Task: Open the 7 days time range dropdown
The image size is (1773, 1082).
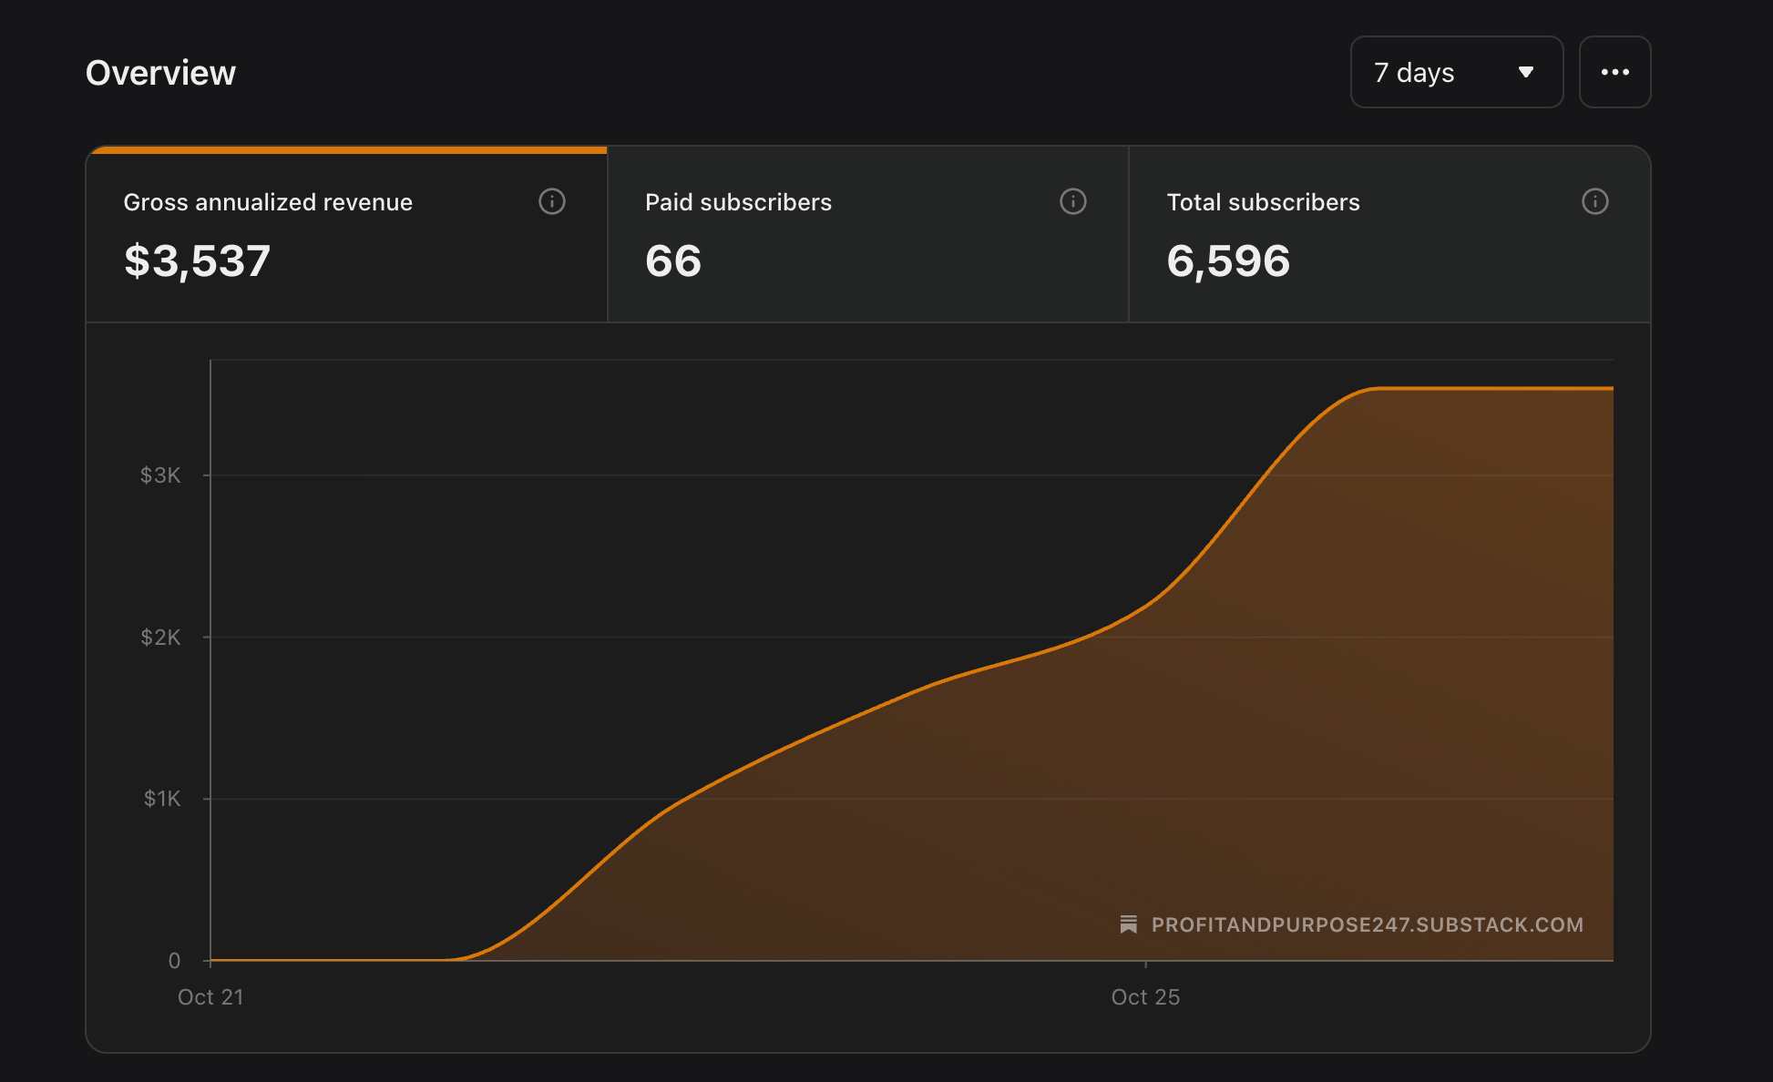Action: [1456, 72]
